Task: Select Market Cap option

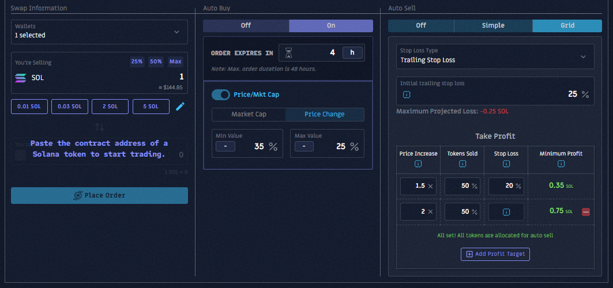Action: (249, 115)
